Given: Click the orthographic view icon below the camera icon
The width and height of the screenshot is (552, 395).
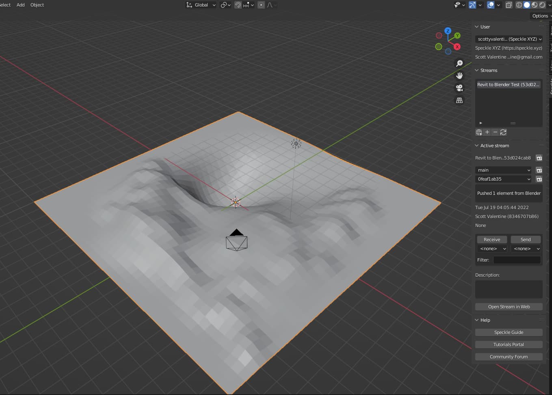Looking at the screenshot, I should coord(459,100).
